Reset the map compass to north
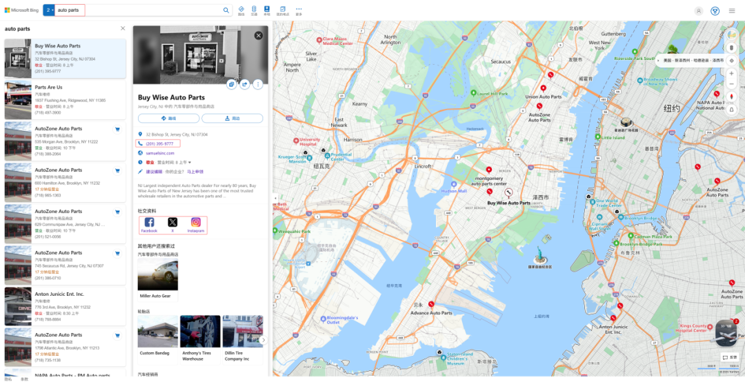Image resolution: width=745 pixels, height=382 pixels. (x=732, y=97)
